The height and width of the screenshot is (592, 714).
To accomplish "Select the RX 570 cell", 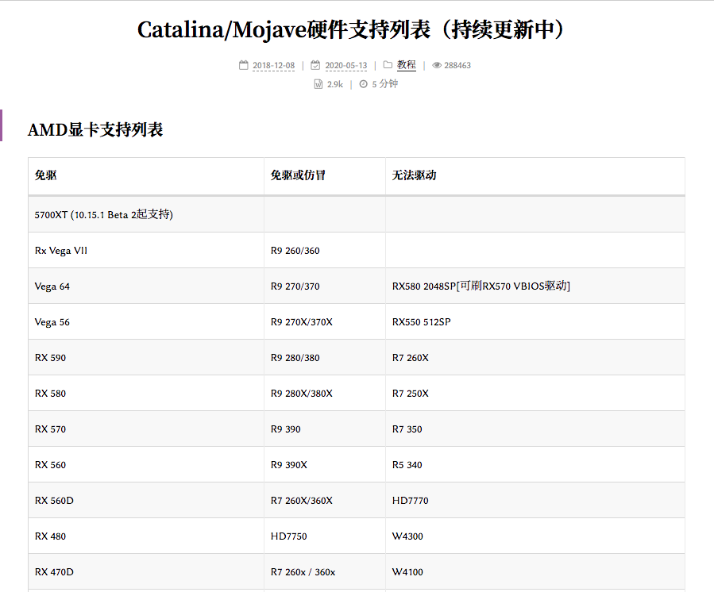I will coord(146,429).
